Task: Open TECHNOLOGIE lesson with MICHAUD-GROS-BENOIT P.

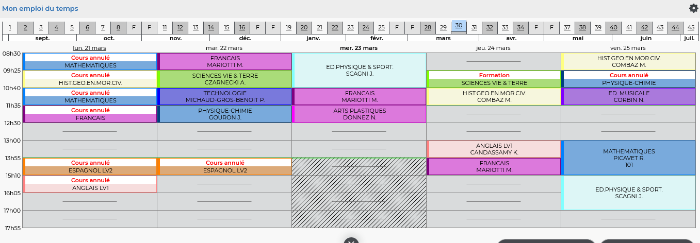Action: [x=224, y=96]
